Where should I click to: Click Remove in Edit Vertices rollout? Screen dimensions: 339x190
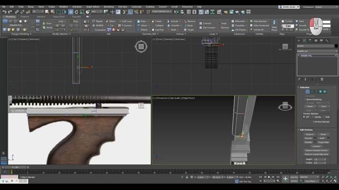click(x=309, y=134)
